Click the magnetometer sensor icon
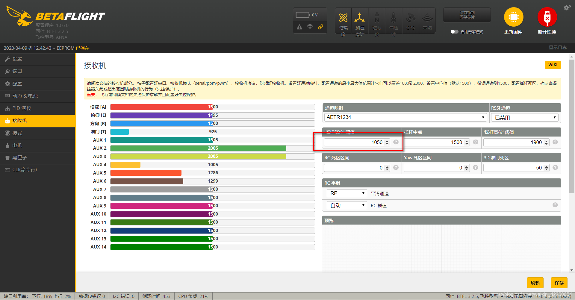575x300 pixels. (377, 18)
